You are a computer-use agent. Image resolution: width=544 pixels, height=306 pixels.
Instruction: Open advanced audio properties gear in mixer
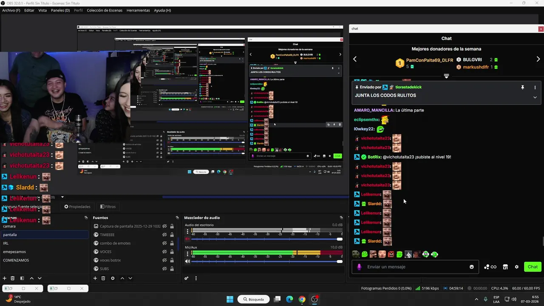click(x=186, y=278)
